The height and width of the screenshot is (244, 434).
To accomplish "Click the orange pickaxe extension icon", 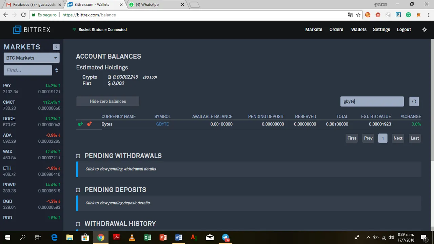I will coord(368,15).
